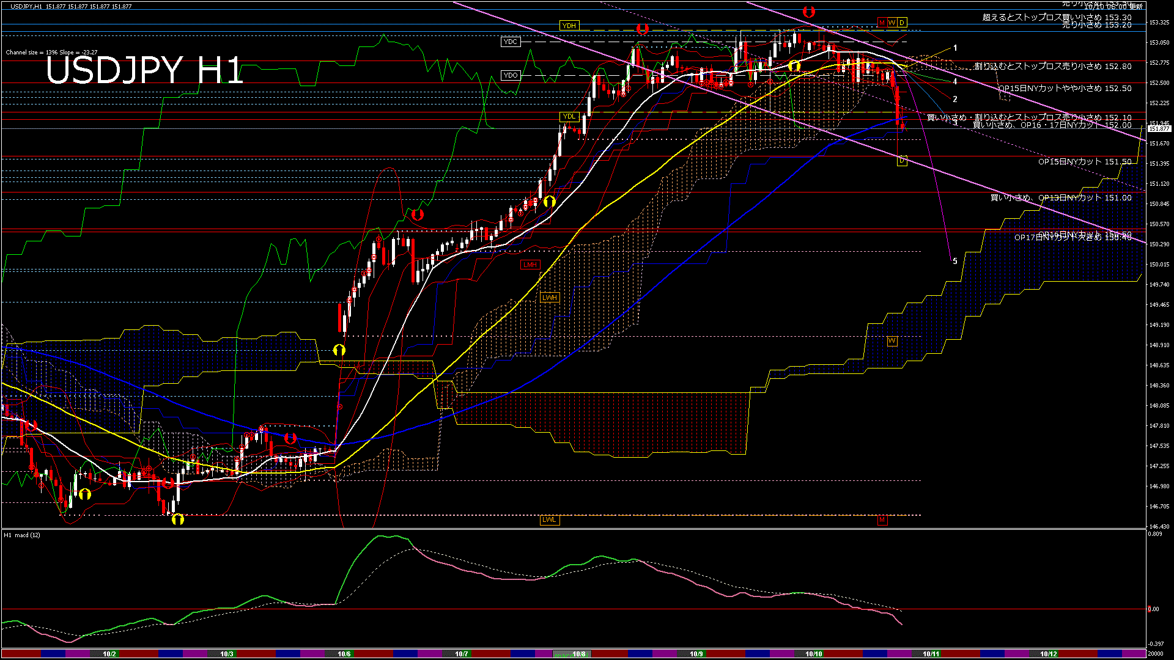Select the YDC level label box

click(x=510, y=42)
